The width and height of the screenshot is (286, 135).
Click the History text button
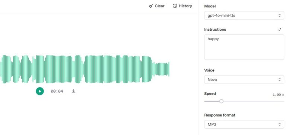(x=185, y=6)
